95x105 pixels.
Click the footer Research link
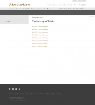pyautogui.click(x=53, y=94)
